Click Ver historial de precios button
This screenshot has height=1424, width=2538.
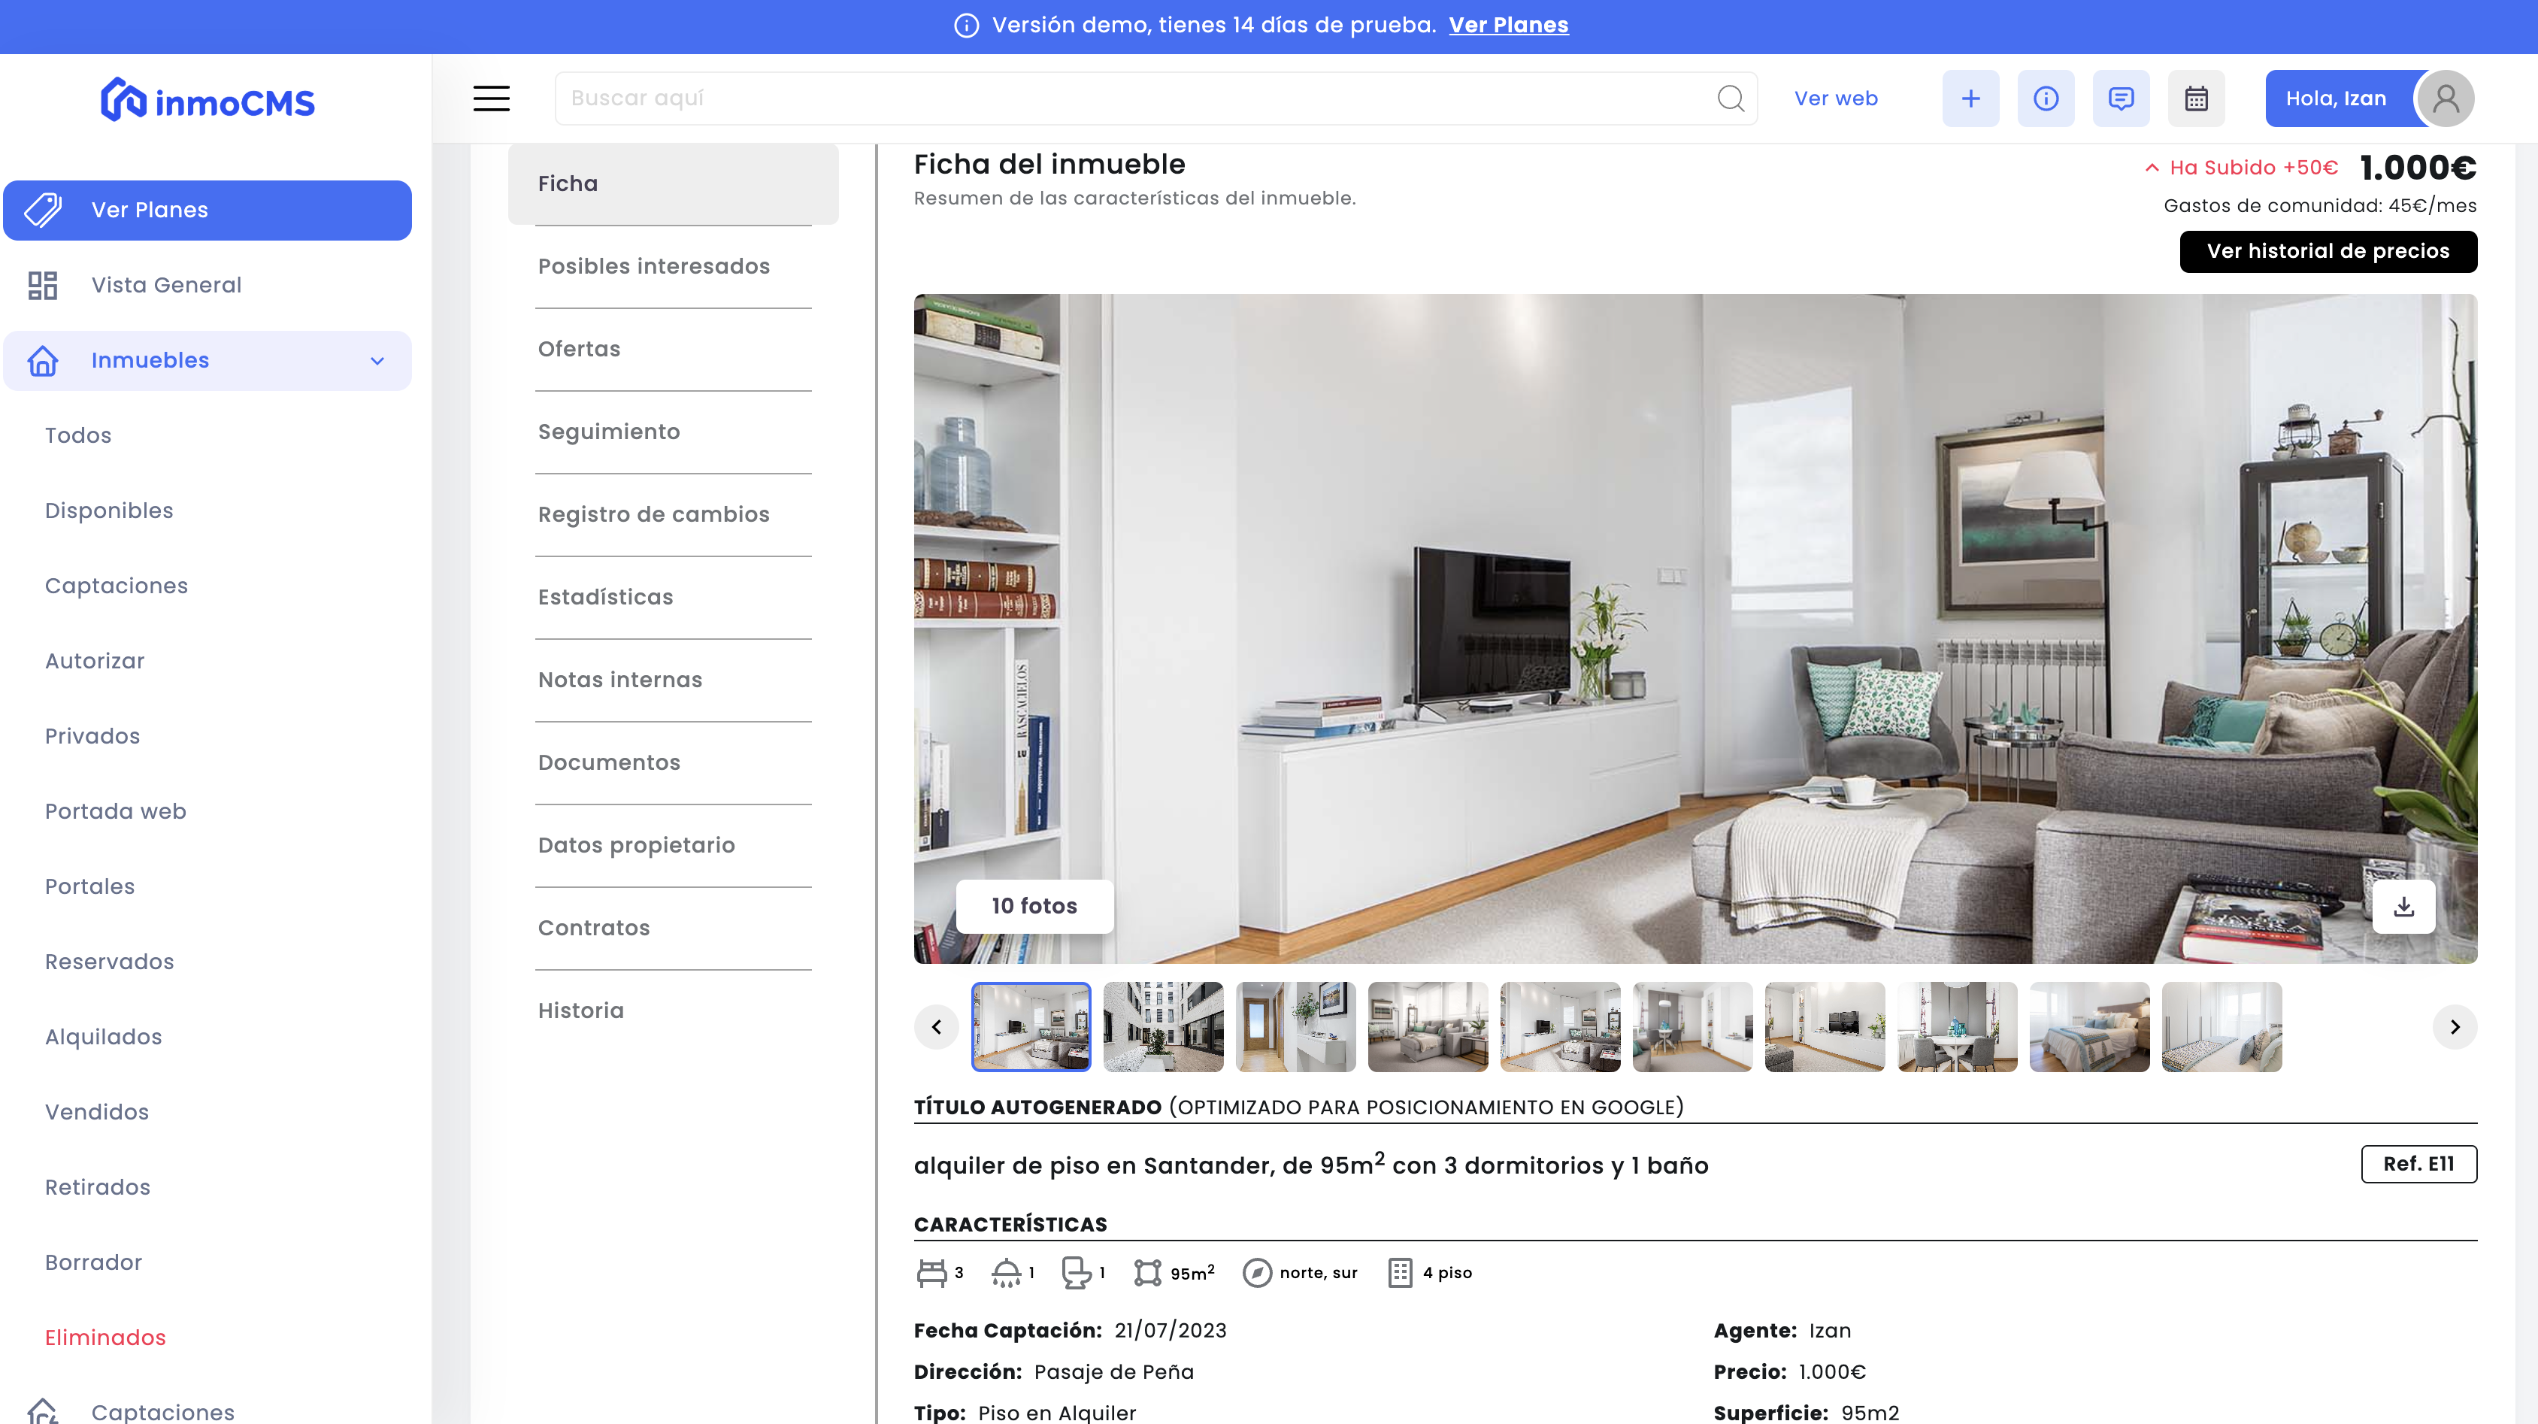click(x=2328, y=251)
